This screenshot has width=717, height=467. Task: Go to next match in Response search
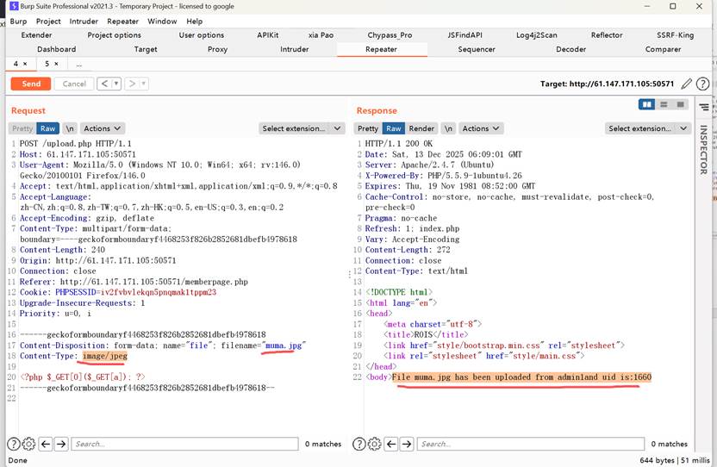point(407,444)
